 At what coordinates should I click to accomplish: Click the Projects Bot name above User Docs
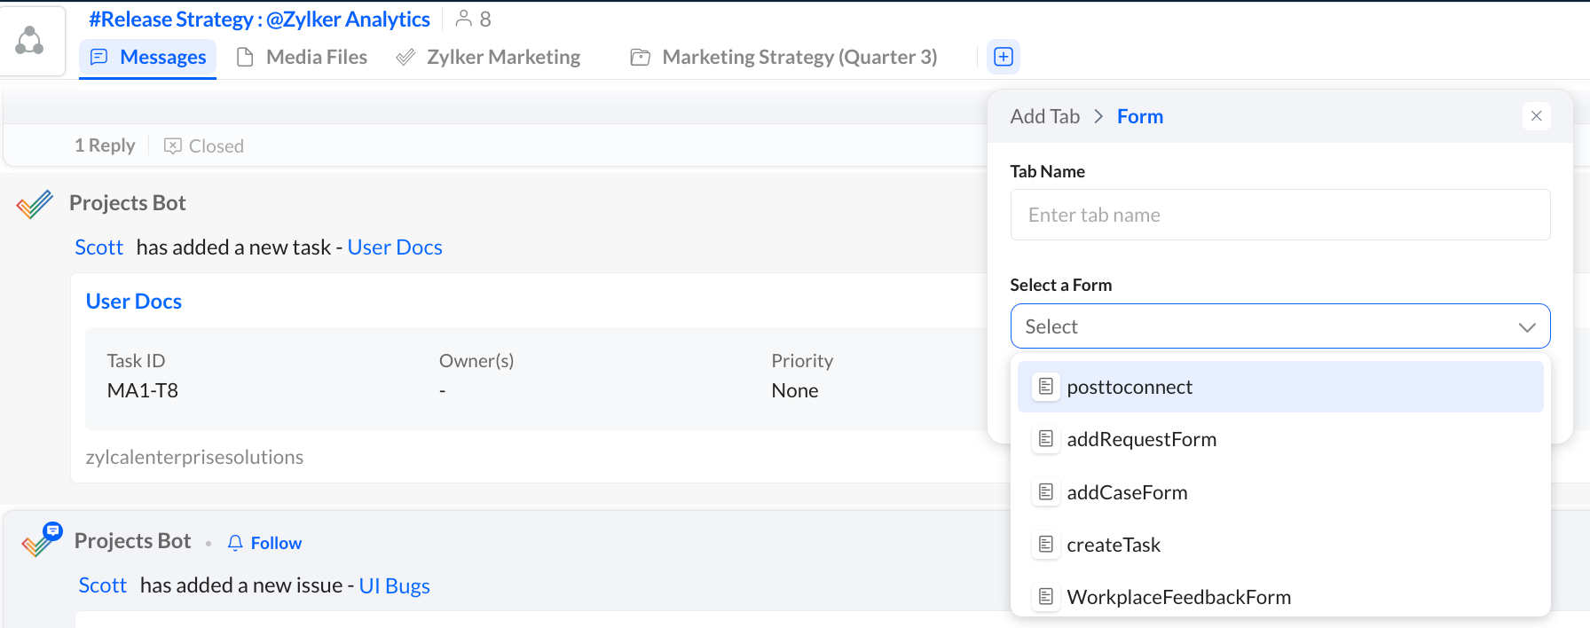point(128,203)
